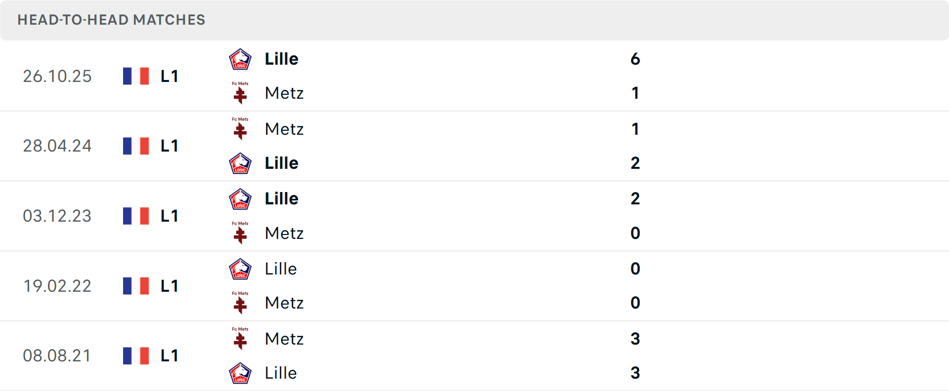Click the LOSC badge beside Lille on 19.02.22
Viewport: 949px width, 391px height.
tap(240, 269)
